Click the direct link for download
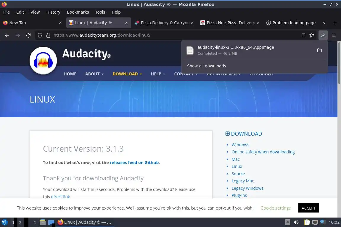The width and height of the screenshot is (341, 227). (x=60, y=197)
